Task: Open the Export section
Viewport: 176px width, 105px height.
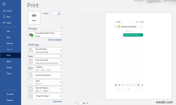Action: pos(9,68)
